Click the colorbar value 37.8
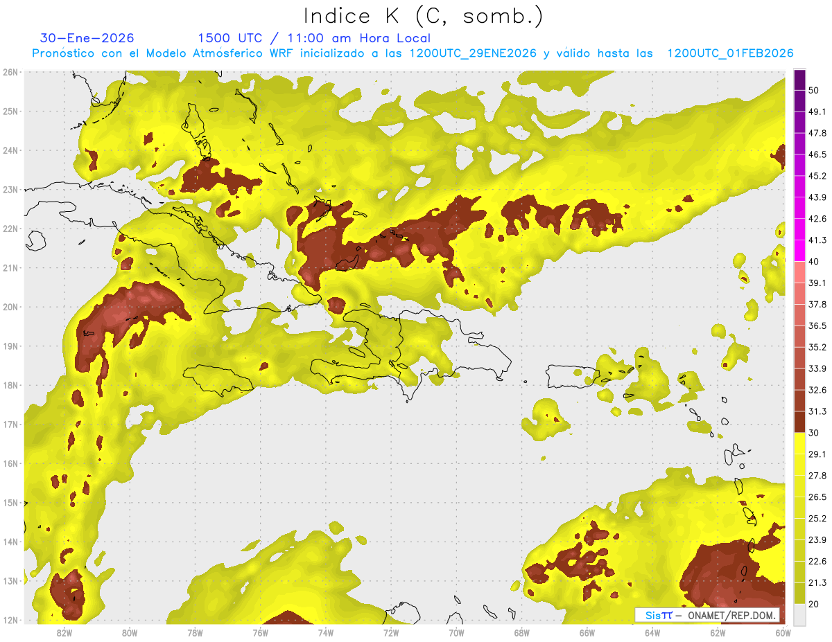The width and height of the screenshot is (832, 642). [x=817, y=304]
